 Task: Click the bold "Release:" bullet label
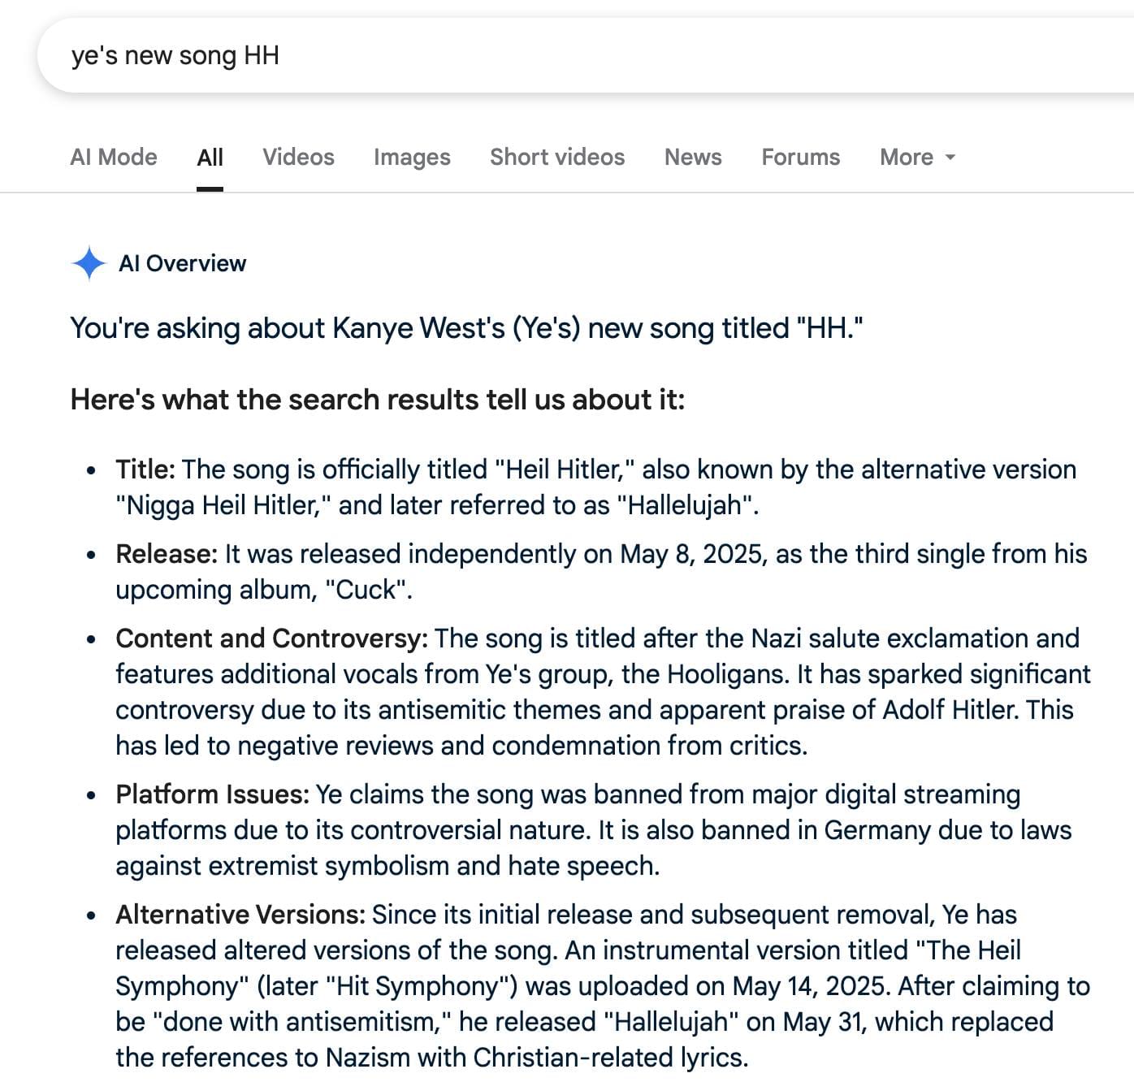pos(167,554)
